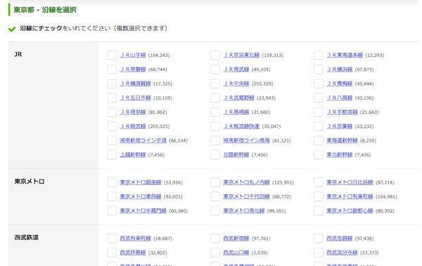Open the JR山手線 link

[x=133, y=55]
